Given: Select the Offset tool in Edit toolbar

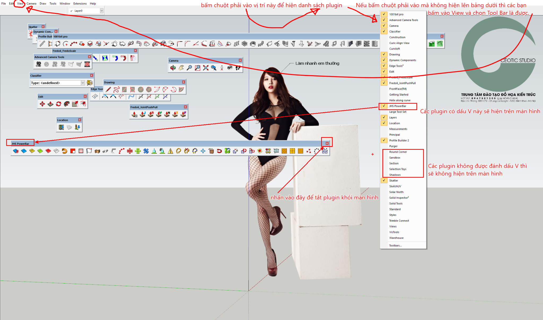Looking at the screenshot, I should (83, 104).
